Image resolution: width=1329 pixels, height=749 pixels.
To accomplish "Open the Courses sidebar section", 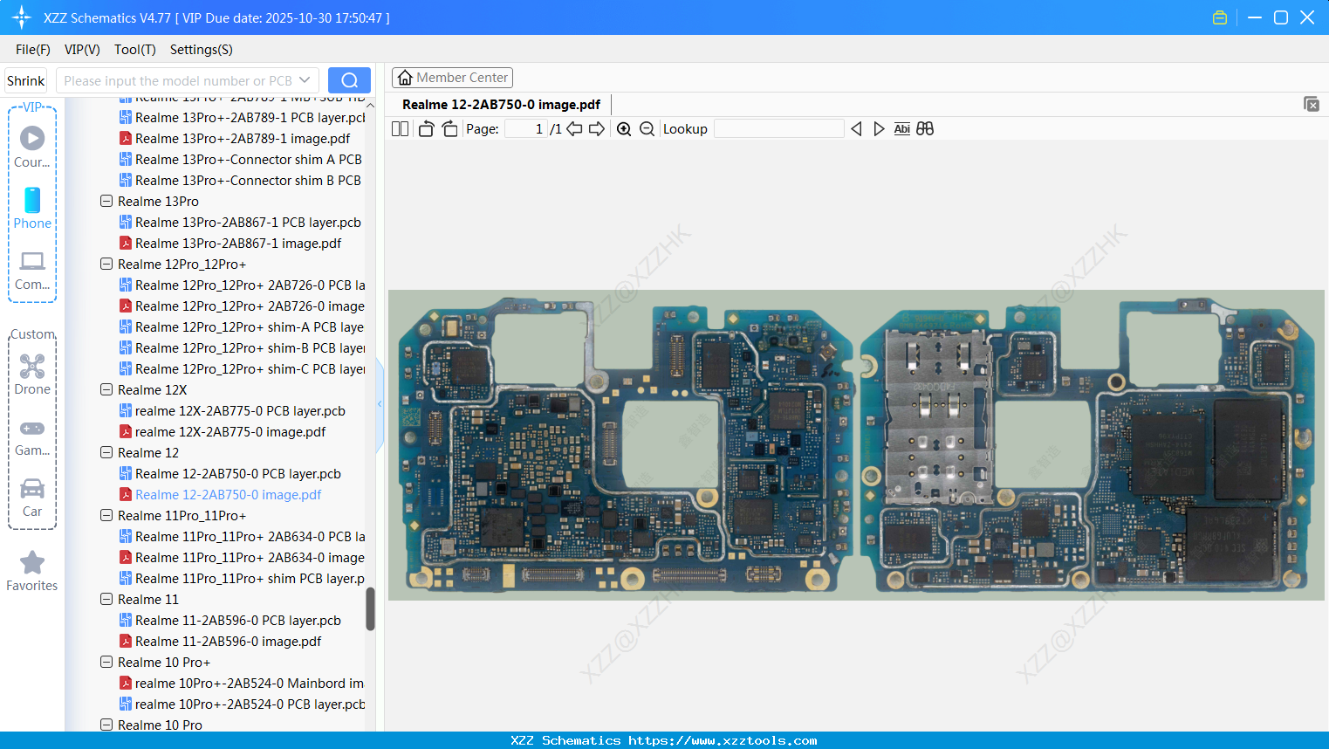I will pyautogui.click(x=32, y=146).
